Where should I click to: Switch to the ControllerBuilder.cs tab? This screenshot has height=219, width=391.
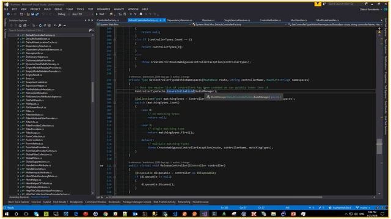[270, 20]
